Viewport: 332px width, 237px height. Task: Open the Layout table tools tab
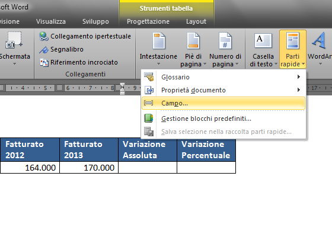[x=196, y=21]
